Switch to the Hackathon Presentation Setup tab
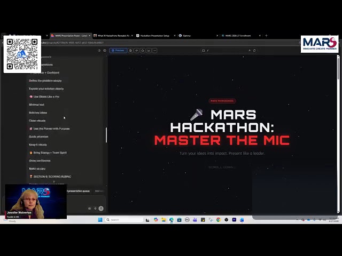342x256 pixels. pos(154,36)
